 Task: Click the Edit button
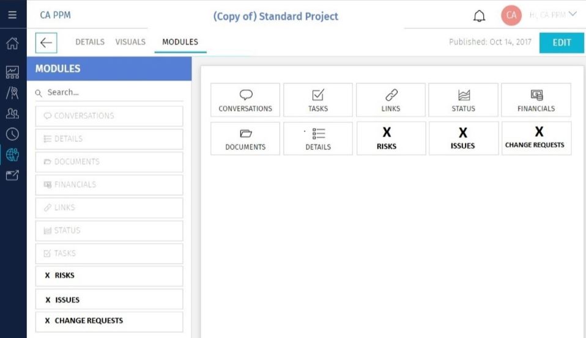pos(562,43)
